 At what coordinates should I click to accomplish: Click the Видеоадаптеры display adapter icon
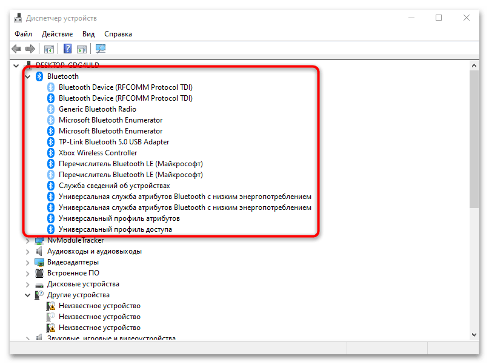click(x=39, y=262)
